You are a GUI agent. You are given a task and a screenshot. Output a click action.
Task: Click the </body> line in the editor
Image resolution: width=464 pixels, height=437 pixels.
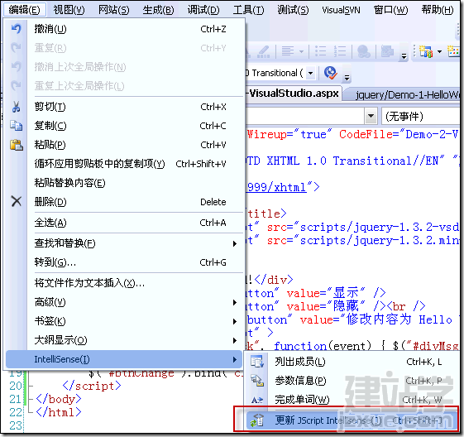point(59,399)
